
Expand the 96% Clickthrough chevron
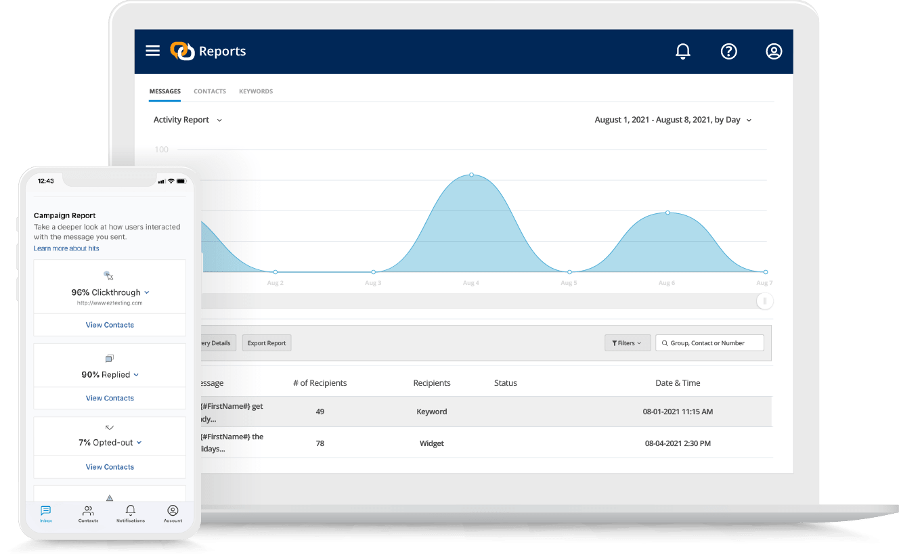point(147,292)
